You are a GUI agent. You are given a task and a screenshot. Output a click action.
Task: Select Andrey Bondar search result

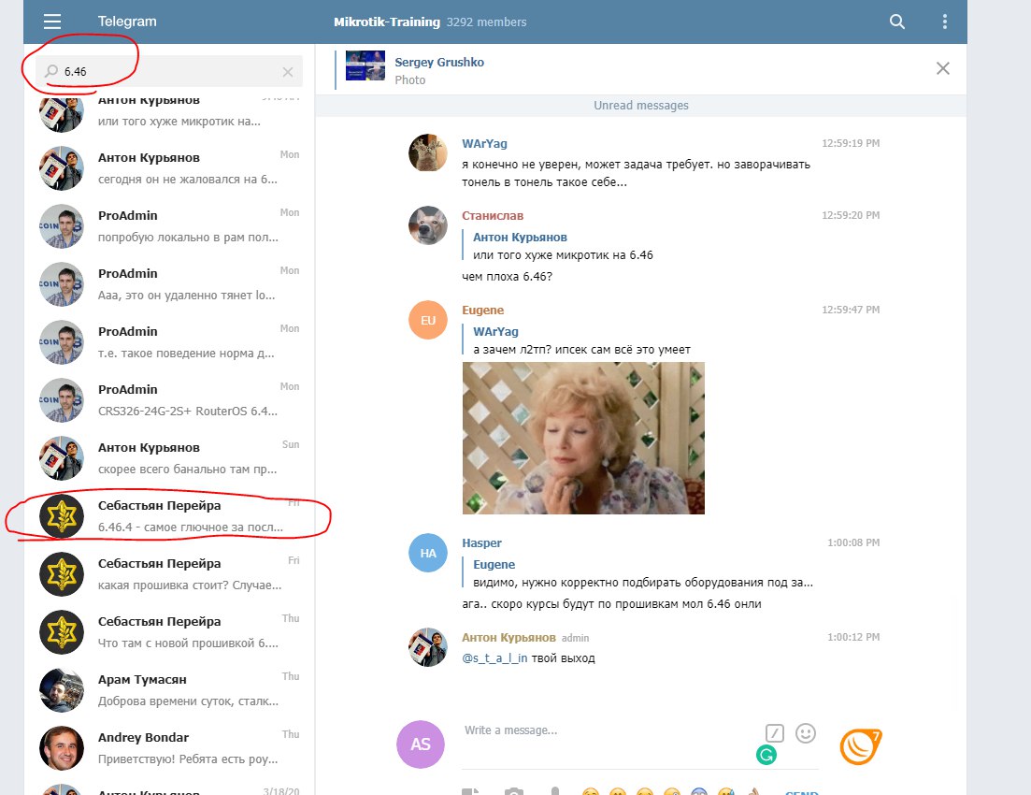[169, 747]
